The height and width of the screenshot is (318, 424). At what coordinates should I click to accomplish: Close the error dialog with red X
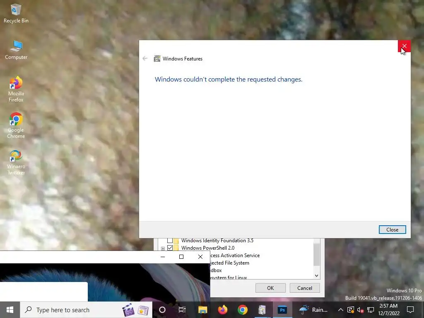coord(404,46)
